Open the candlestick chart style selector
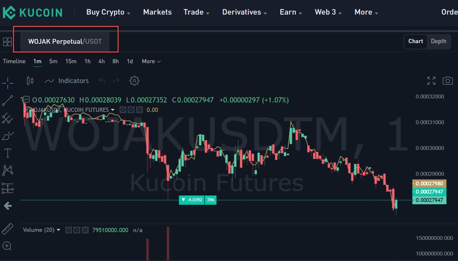 pos(30,81)
